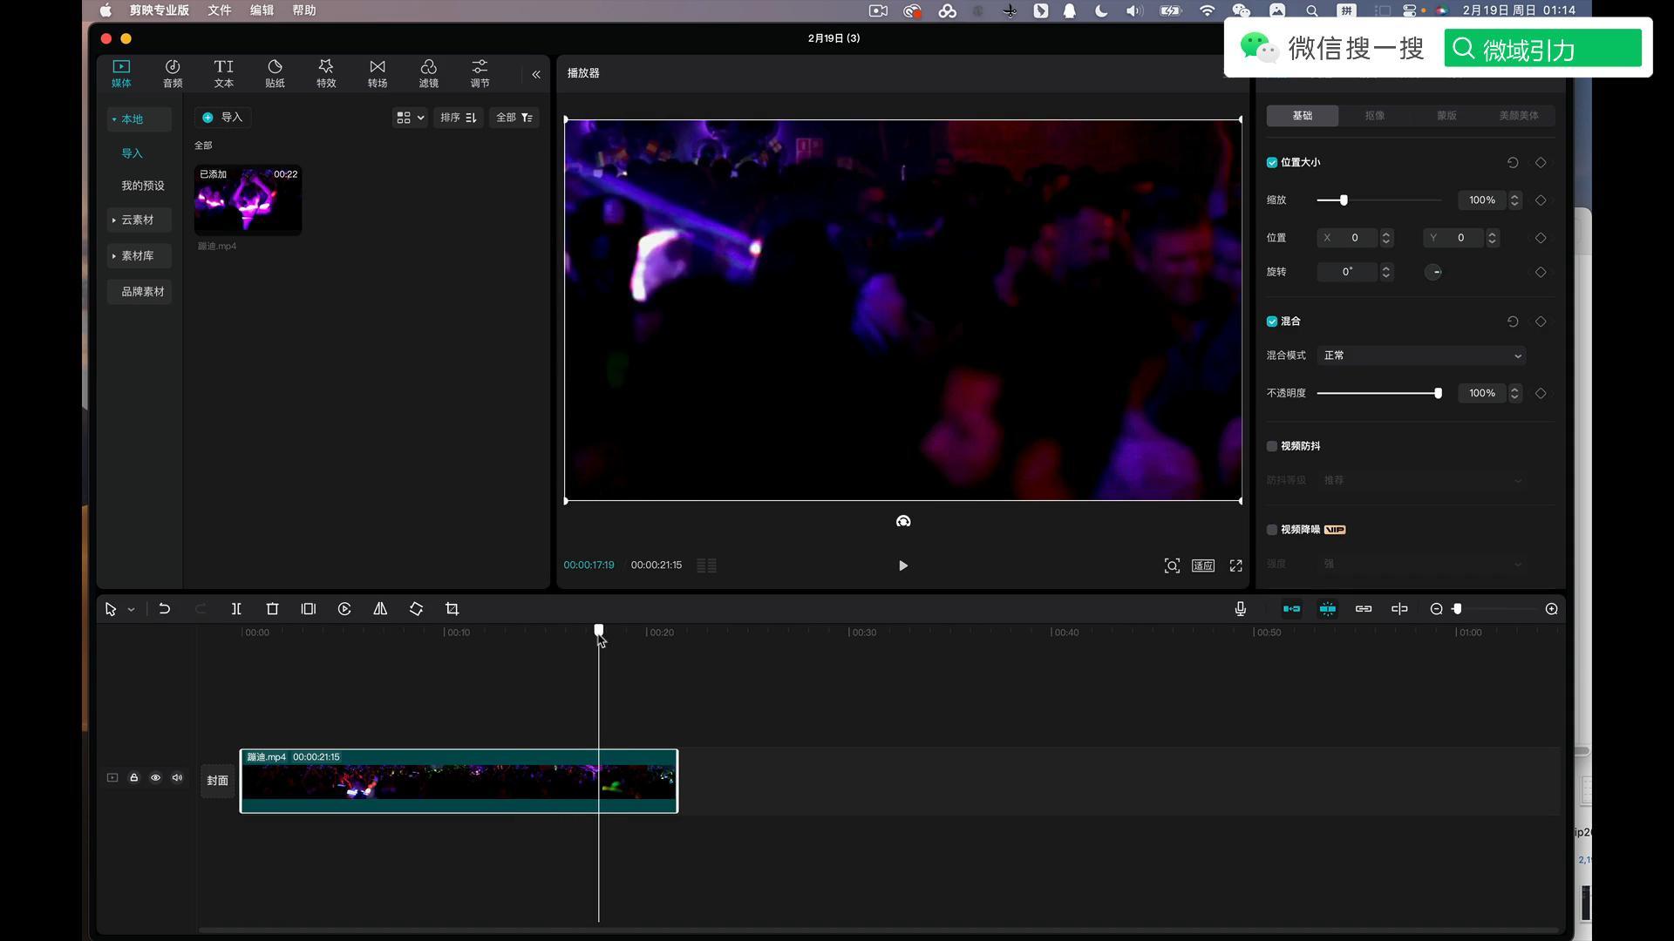Viewport: 1674px width, 941px height.
Task: Click the rotation dial knob
Action: coord(1433,272)
